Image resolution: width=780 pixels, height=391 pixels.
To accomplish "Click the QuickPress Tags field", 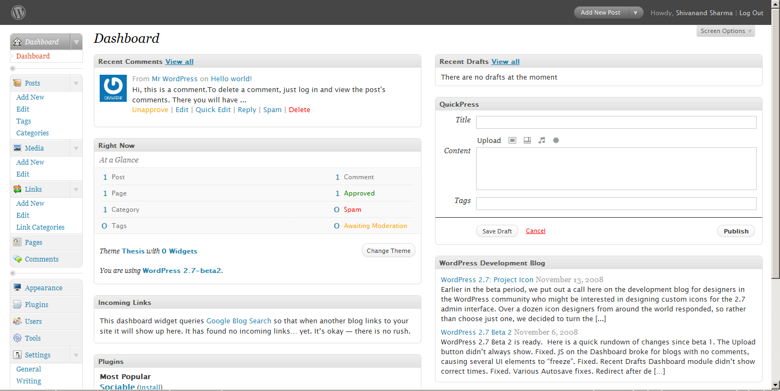I will coord(616,204).
